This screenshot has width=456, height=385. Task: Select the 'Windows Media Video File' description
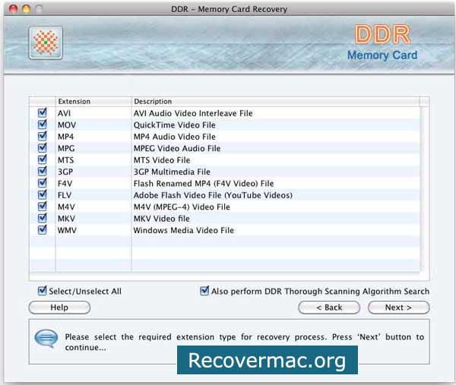tap(184, 230)
